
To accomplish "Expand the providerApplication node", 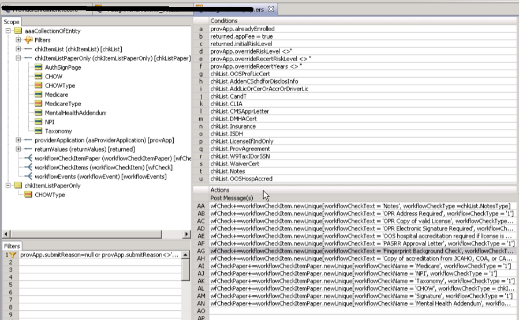I will (x=18, y=140).
